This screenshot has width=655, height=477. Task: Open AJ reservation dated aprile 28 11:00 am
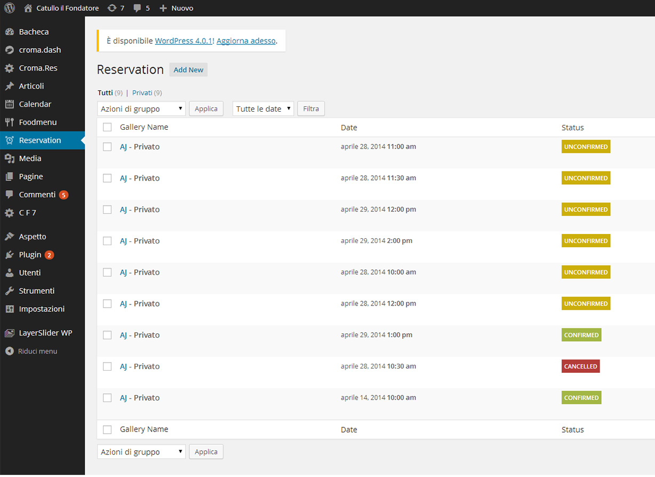[123, 147]
